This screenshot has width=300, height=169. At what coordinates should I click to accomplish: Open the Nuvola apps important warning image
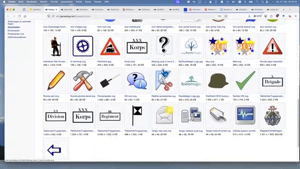point(272,46)
